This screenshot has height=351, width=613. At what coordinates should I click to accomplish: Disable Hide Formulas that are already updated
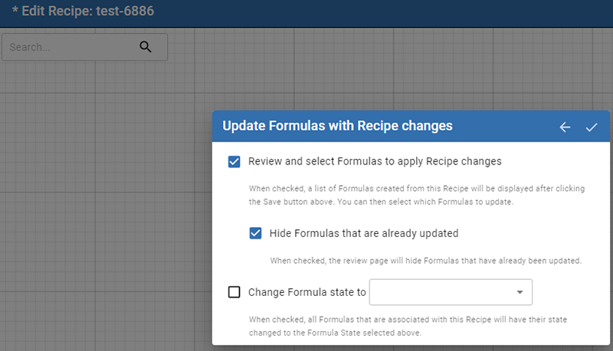(x=256, y=233)
